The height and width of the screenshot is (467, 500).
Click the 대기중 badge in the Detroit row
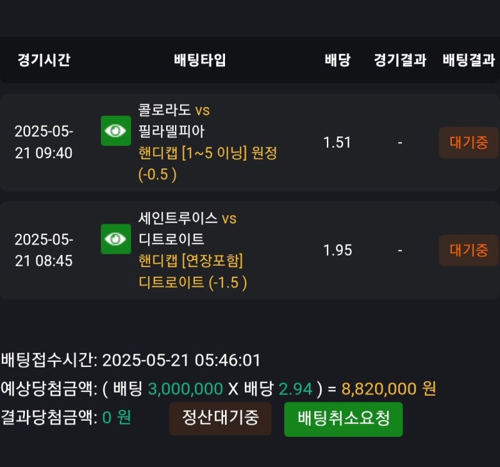469,251
